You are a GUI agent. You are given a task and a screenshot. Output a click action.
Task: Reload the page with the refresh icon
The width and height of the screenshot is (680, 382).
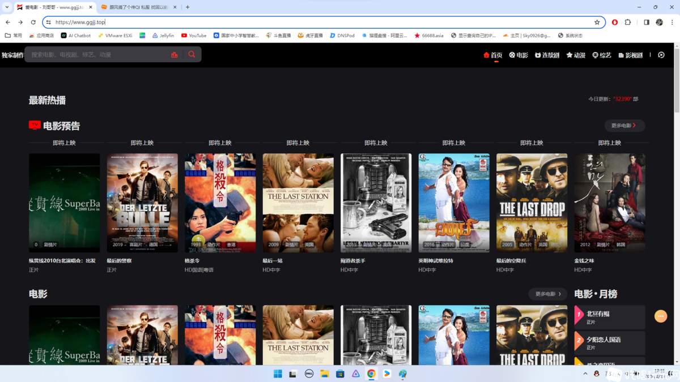[33, 22]
